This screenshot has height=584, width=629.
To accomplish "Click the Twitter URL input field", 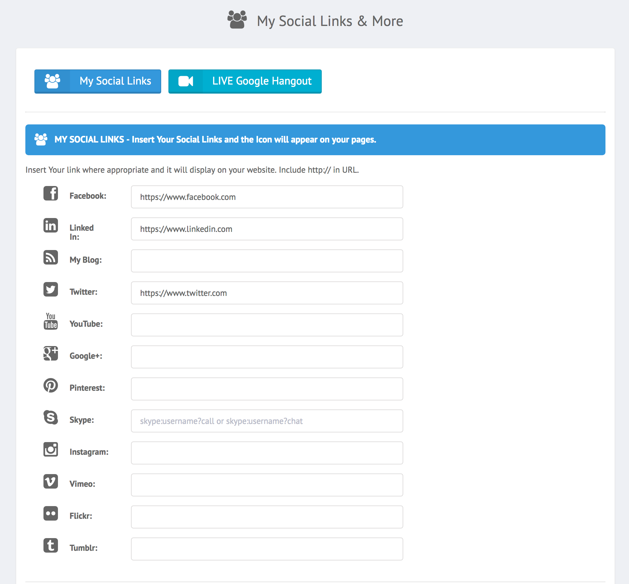I will click(267, 293).
